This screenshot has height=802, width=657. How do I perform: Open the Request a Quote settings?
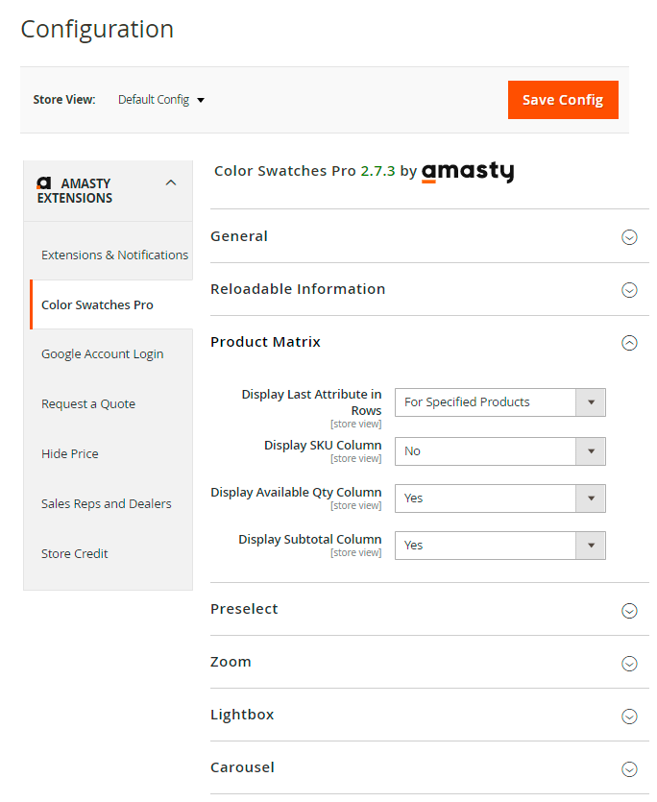(88, 404)
